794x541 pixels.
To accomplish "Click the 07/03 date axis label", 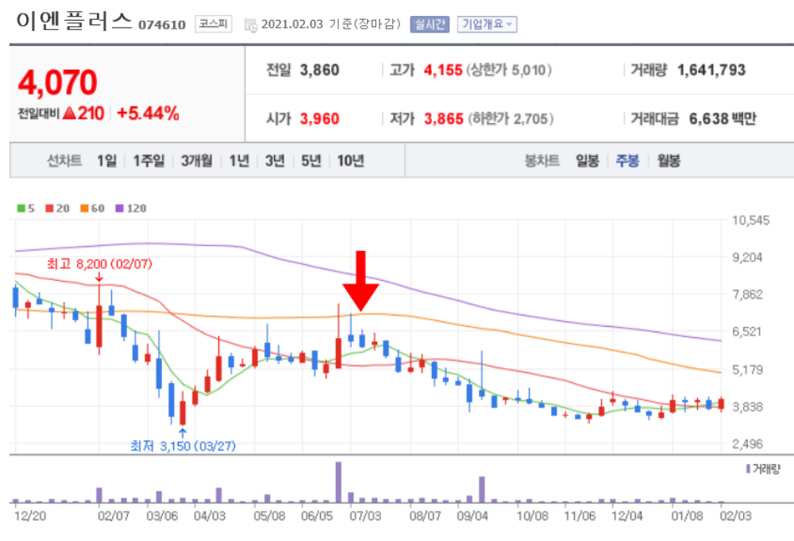I will tap(365, 516).
